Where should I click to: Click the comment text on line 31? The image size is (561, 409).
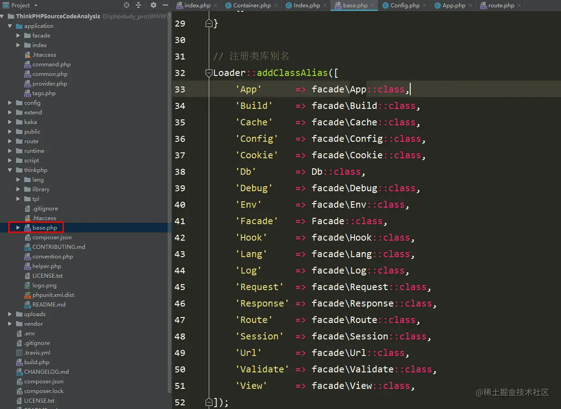pos(251,56)
